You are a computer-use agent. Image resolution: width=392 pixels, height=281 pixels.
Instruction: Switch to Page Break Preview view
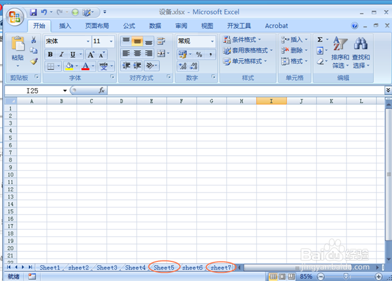(x=291, y=277)
